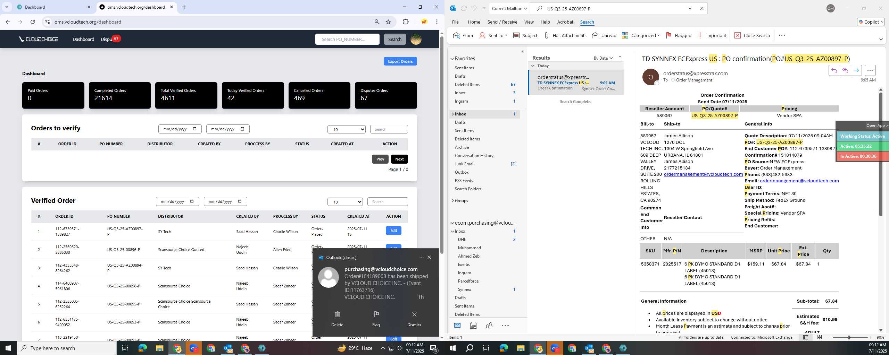Open the email more actions ellipsis
This screenshot has height=355, width=889.
(x=870, y=70)
